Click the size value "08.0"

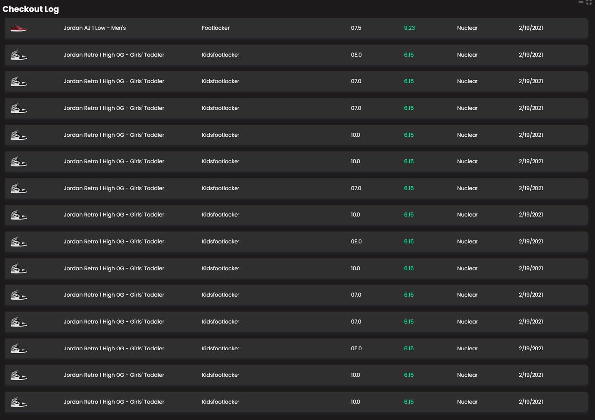tap(357, 55)
